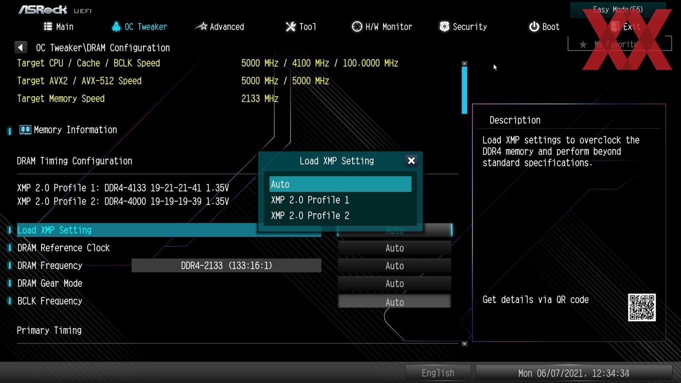Click the QR code image
Image resolution: width=681 pixels, height=383 pixels.
(642, 307)
